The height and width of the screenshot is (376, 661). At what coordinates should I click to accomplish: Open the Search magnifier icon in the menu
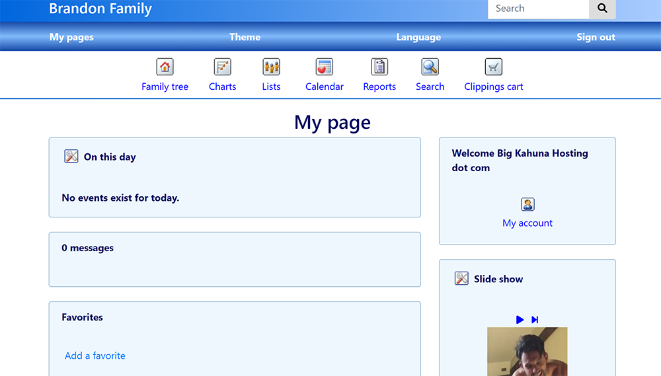(x=430, y=67)
